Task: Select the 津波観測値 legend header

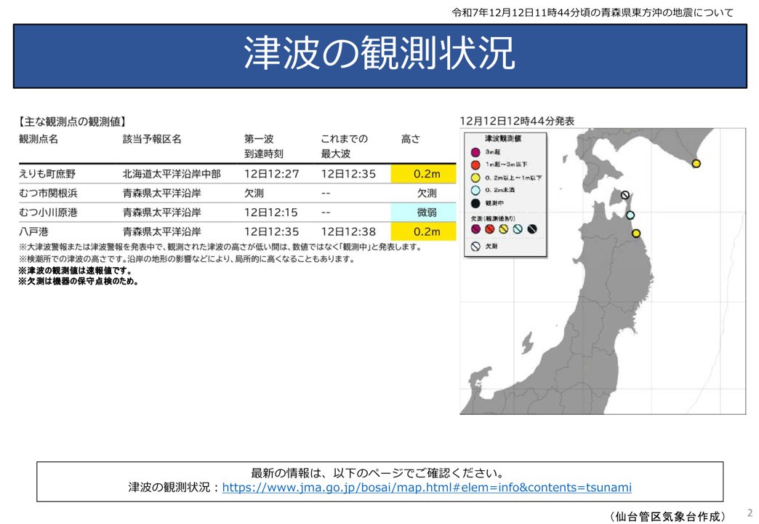Action: coord(503,138)
